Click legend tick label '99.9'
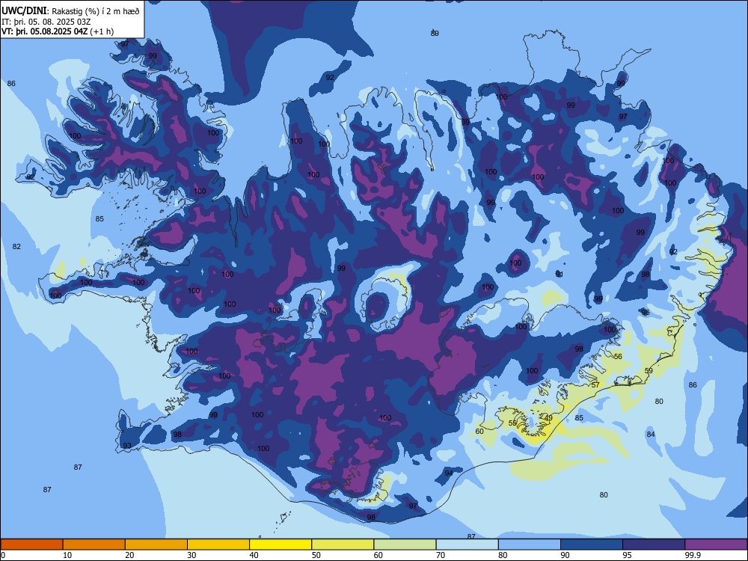 [693, 555]
